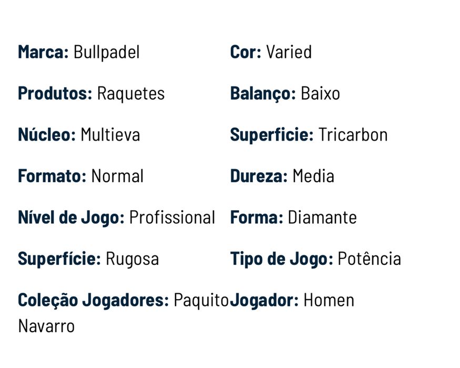The width and height of the screenshot is (460, 368).
Task: Select the Homen player value
Action: tap(329, 301)
